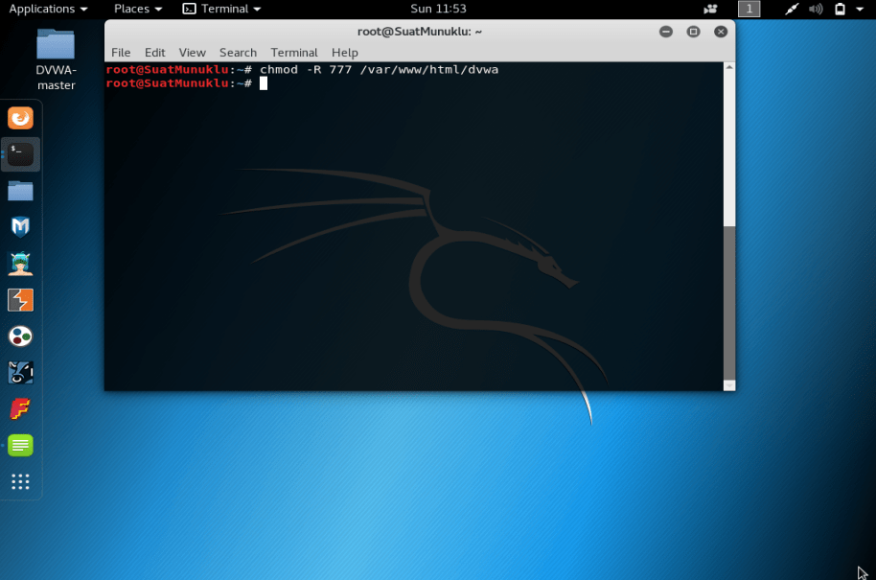
Task: Start Metasploit from the dock
Action: (21, 227)
